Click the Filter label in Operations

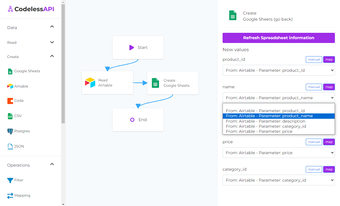coord(19,180)
